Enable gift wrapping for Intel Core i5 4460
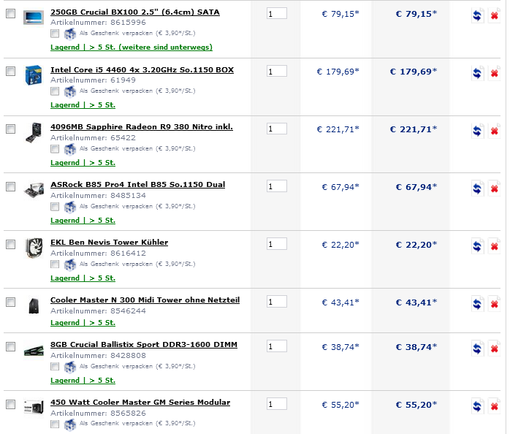Screen dimensions: 510x434 coord(56,91)
